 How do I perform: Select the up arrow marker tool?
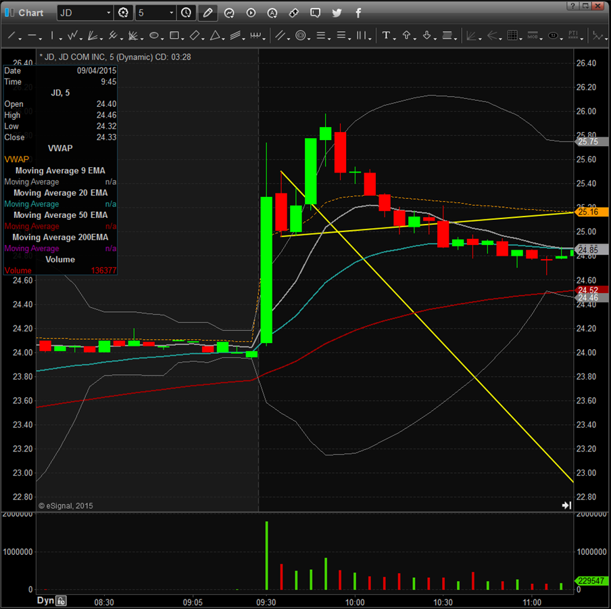pyautogui.click(x=406, y=36)
